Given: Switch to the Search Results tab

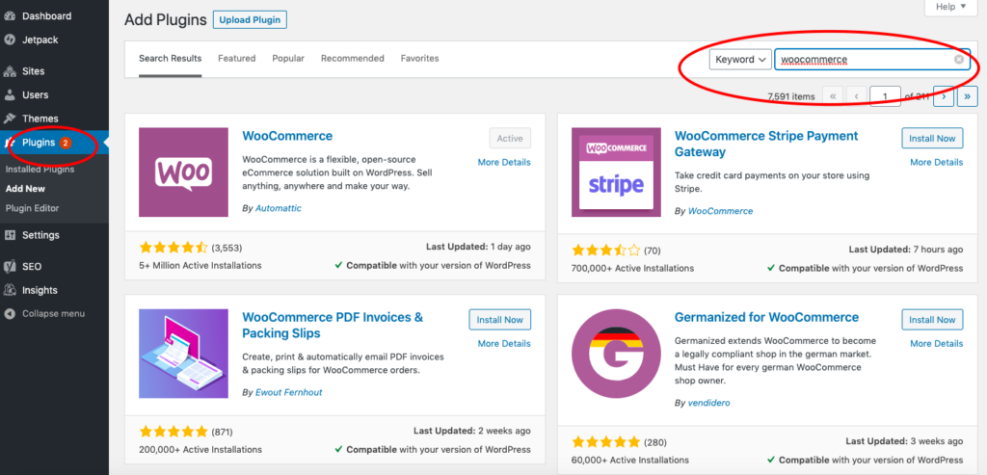Looking at the screenshot, I should click(170, 59).
